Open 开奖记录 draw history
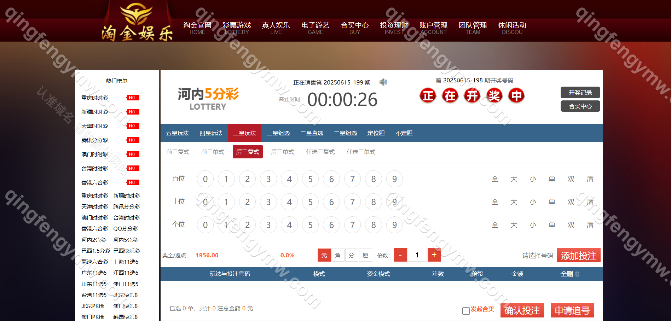The image size is (671, 321). [x=580, y=92]
